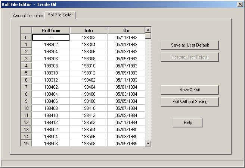Click date 05/09/1983
This screenshot has width=245, height=168.
(x=126, y=73)
